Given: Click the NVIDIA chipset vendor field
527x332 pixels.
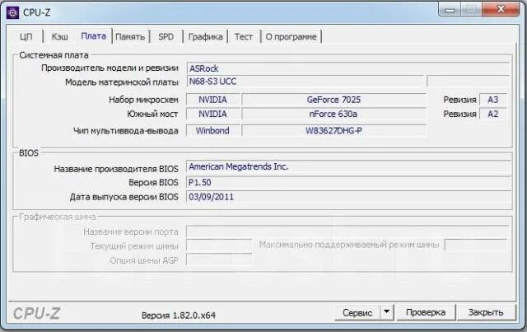Looking at the screenshot, I should (x=212, y=100).
